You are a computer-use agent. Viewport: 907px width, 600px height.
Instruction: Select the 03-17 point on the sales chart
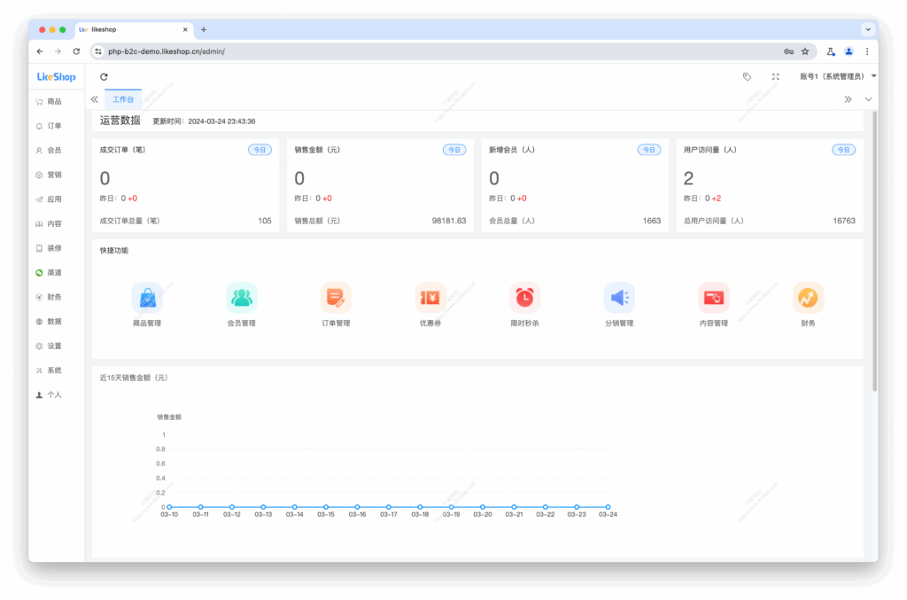pyautogui.click(x=387, y=506)
